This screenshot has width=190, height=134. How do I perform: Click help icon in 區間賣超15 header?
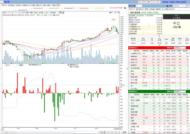[x=166, y=91]
